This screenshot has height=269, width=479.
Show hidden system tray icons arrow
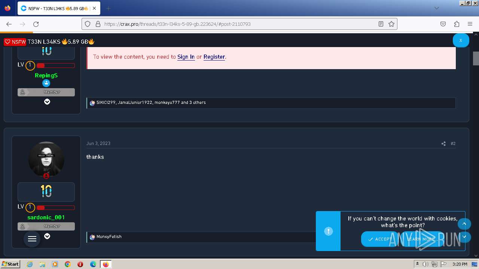coord(417,264)
